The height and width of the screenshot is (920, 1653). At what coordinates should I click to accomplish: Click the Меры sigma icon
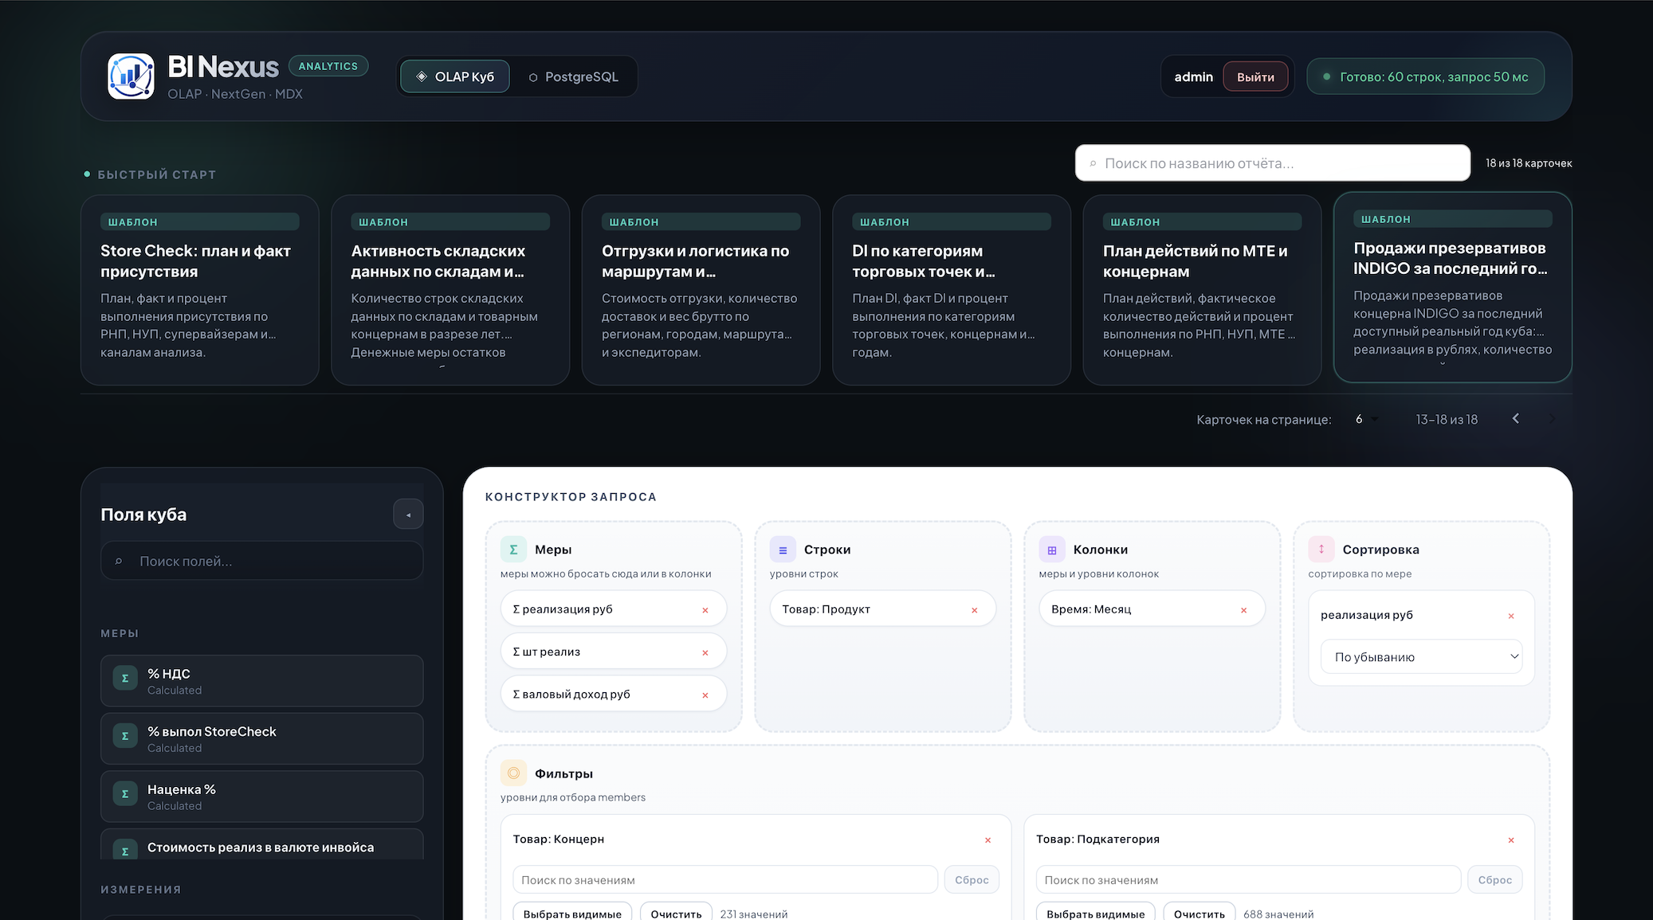513,550
